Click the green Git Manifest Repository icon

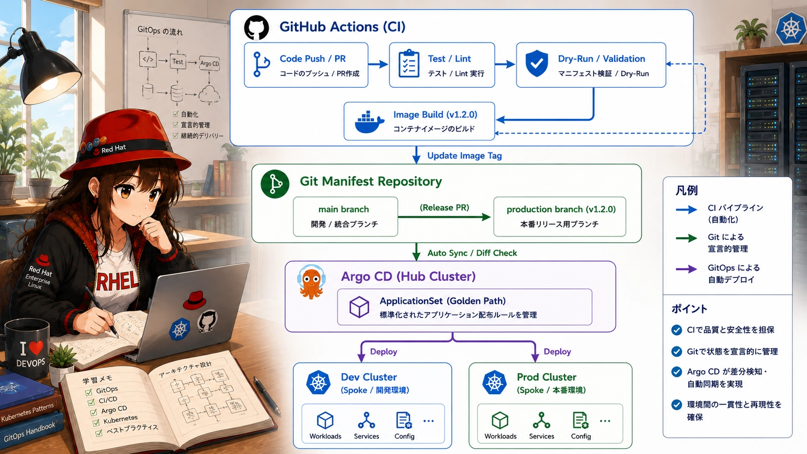[x=275, y=184]
